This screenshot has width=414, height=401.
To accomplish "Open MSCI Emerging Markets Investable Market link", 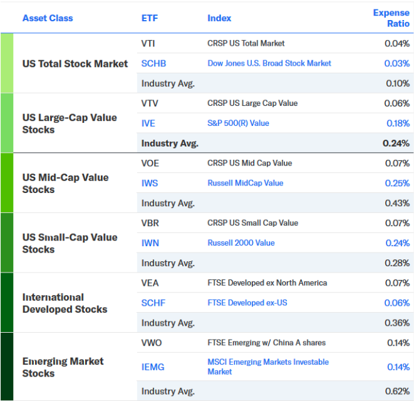I will click(268, 367).
